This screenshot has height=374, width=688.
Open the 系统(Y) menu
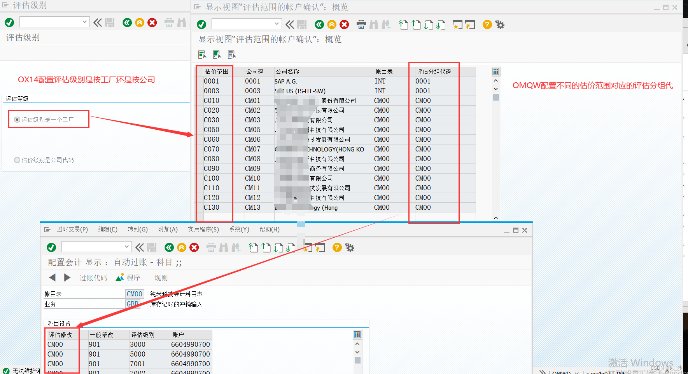coord(239,229)
